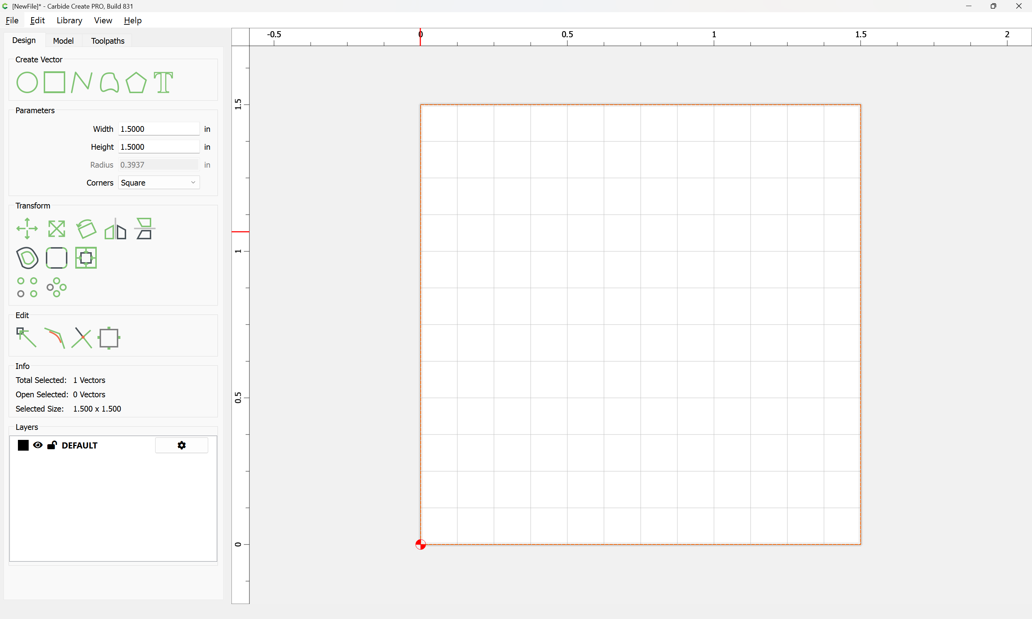Select the Regular Polygon tool

click(136, 82)
